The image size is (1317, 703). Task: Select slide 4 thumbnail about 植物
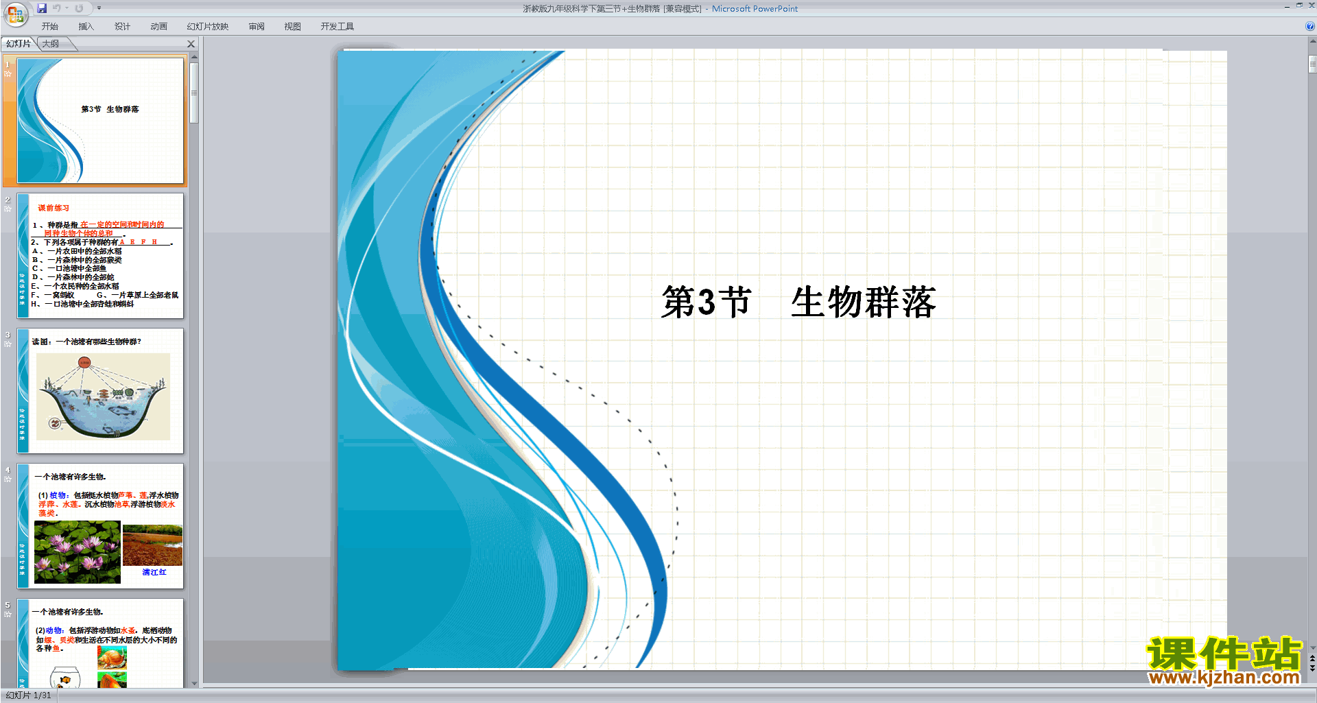pos(100,526)
